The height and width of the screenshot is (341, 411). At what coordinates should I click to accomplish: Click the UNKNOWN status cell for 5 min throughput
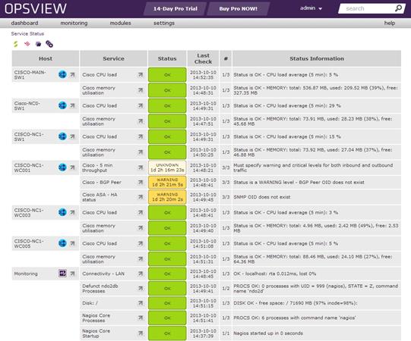pos(167,167)
